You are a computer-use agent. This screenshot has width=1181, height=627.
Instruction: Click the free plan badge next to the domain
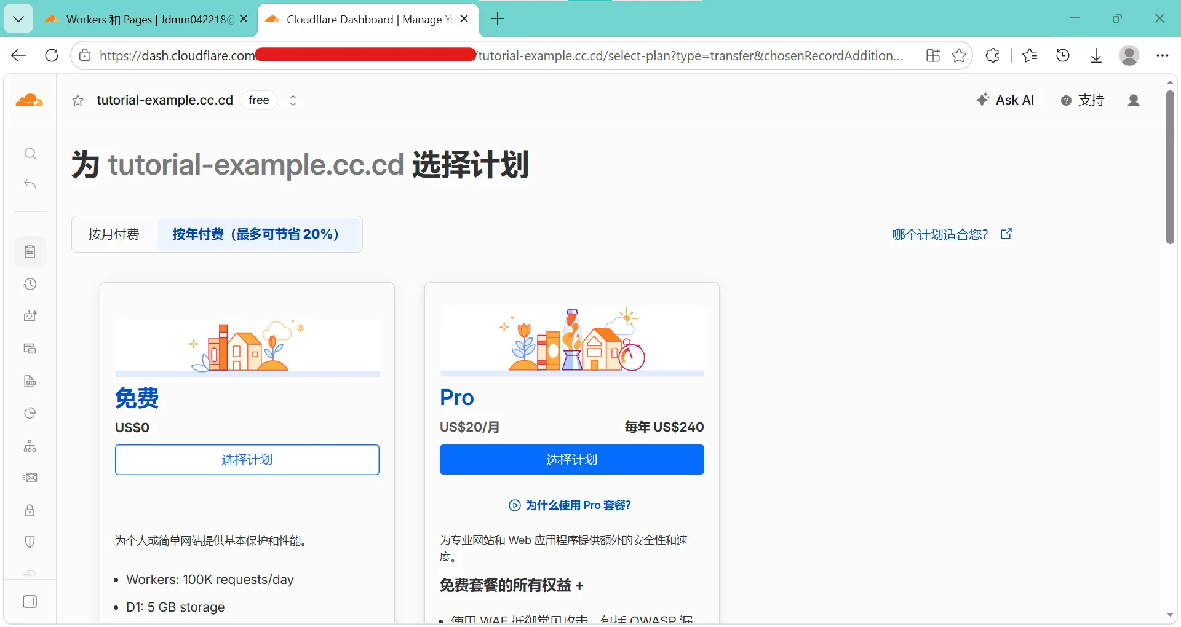(x=259, y=100)
